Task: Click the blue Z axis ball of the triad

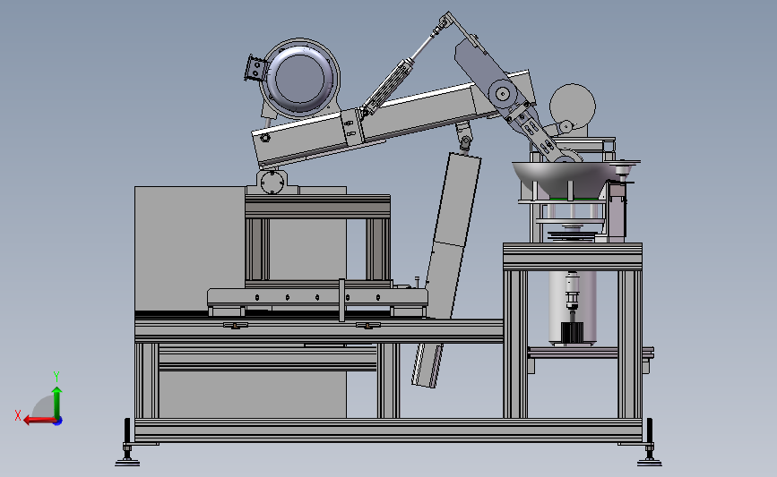Action: [x=58, y=422]
